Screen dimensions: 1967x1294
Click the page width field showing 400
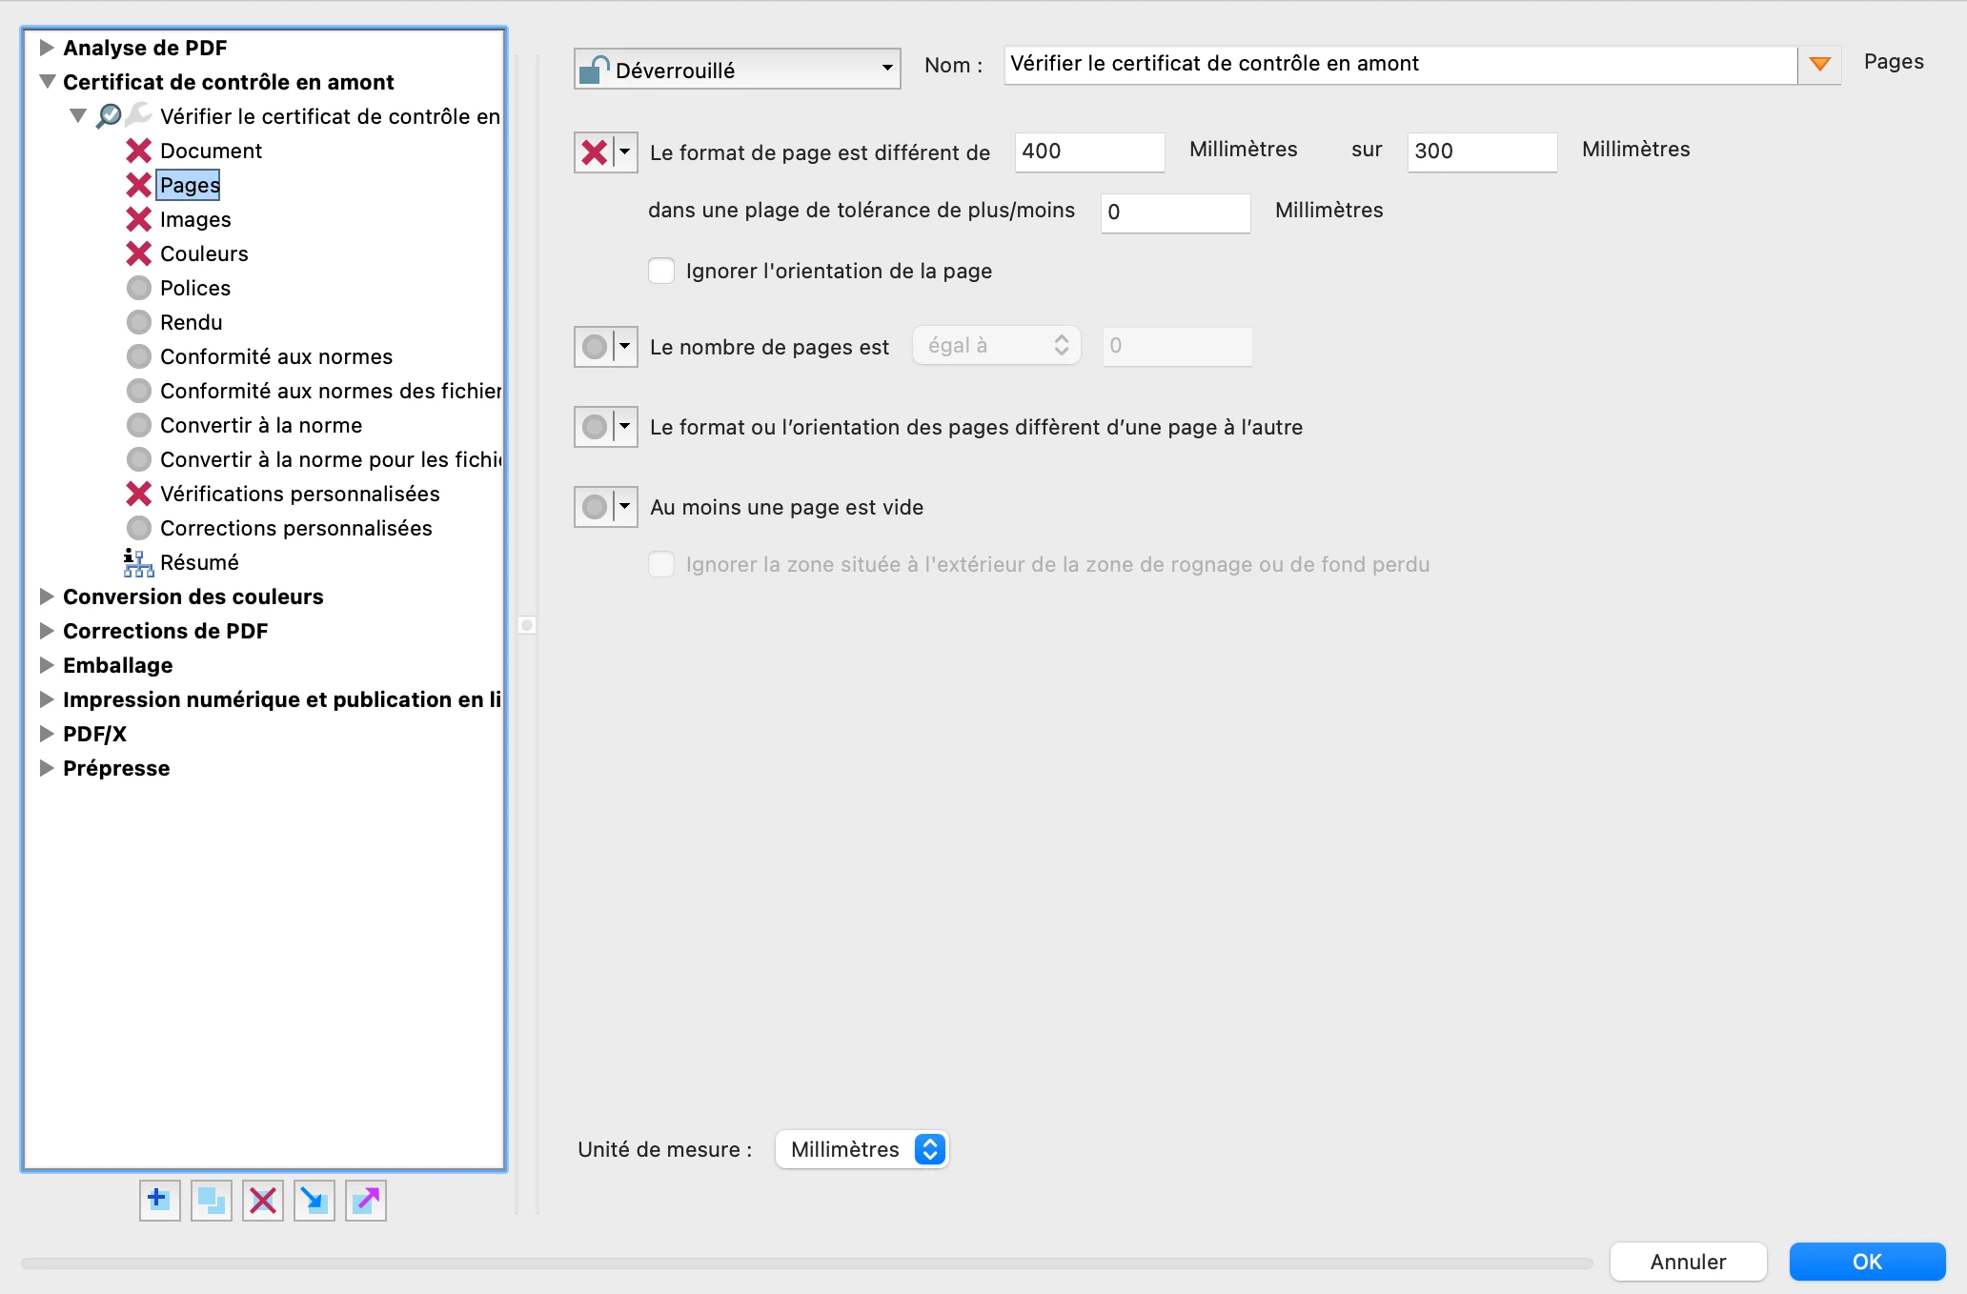1088,152
